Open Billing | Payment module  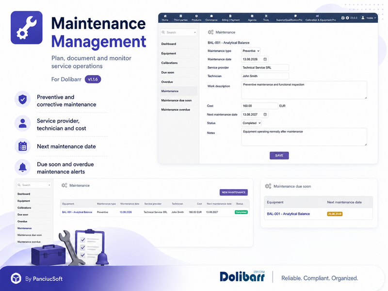(x=231, y=18)
